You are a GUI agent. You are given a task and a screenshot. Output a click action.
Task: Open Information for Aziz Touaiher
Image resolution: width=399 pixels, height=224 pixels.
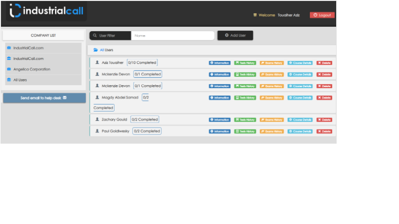220,63
